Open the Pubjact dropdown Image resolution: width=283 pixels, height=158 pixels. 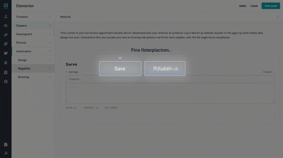pyautogui.click(x=269, y=72)
